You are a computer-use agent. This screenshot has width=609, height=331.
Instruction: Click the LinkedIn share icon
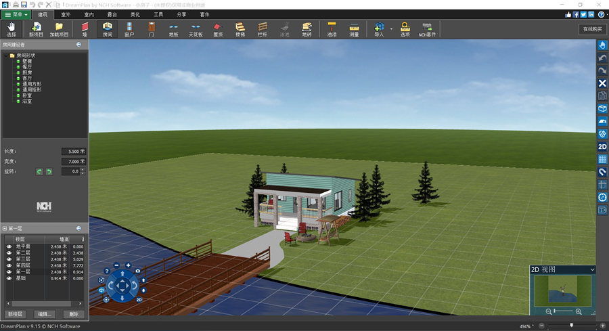[591, 14]
